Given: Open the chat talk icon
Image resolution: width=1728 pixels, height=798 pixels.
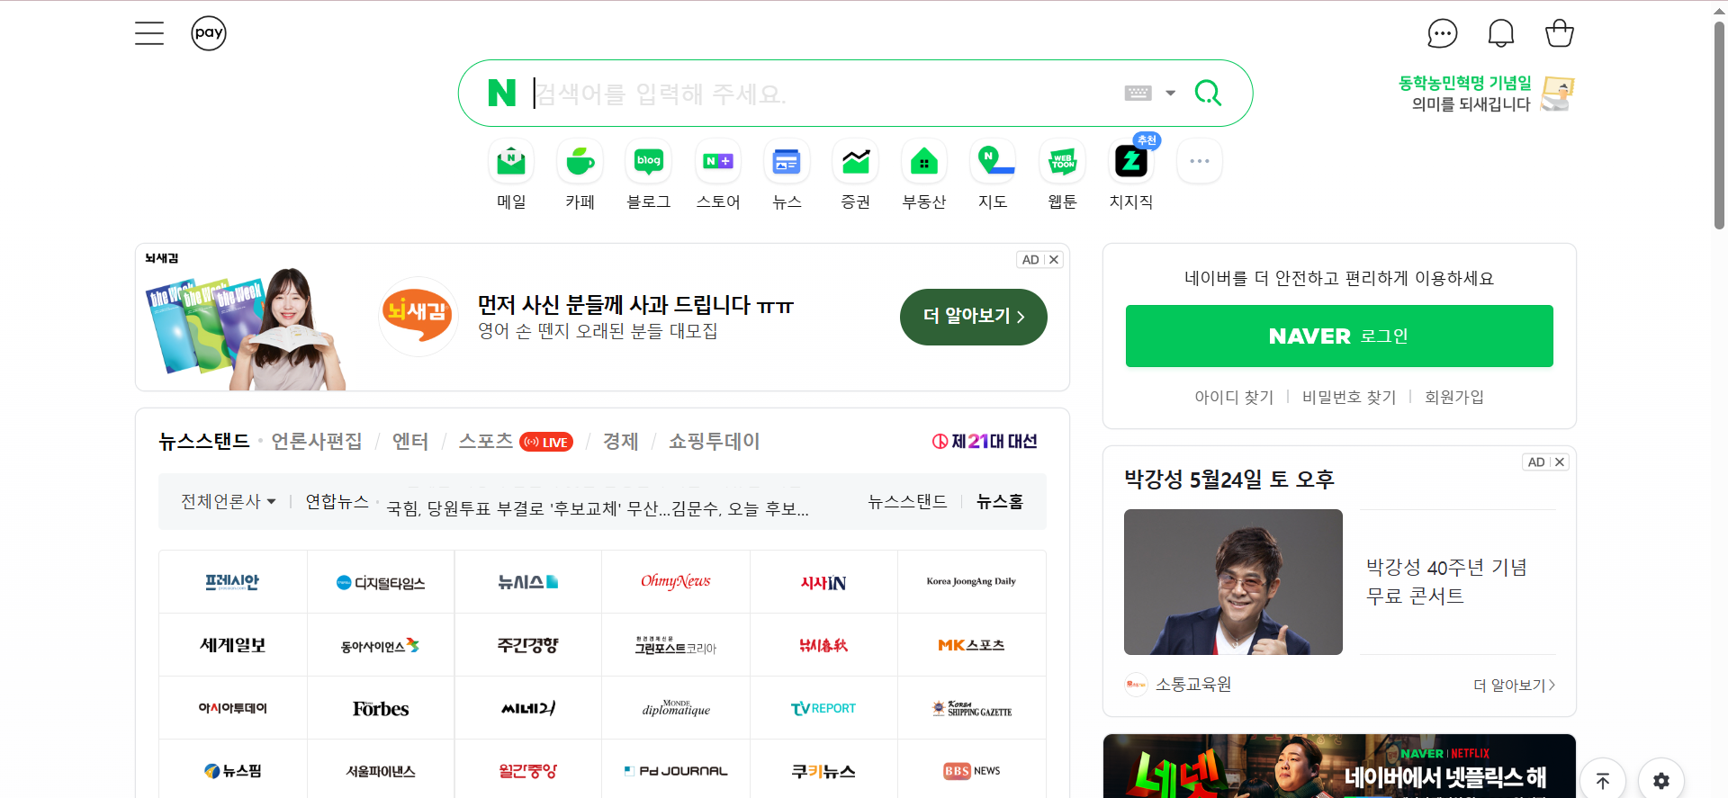Looking at the screenshot, I should 1443,33.
